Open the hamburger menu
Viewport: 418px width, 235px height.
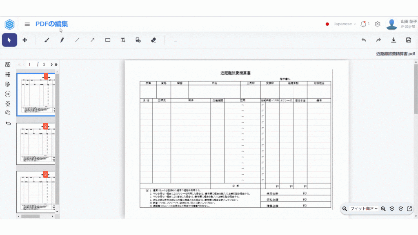[x=27, y=24]
